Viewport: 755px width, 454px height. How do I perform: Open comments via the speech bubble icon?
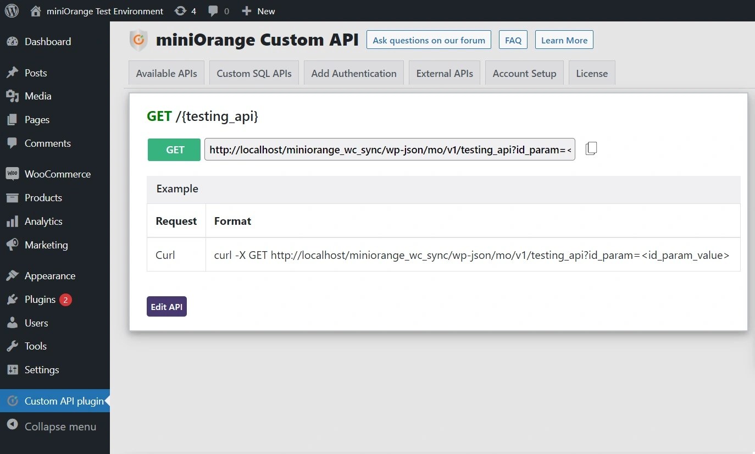point(214,10)
